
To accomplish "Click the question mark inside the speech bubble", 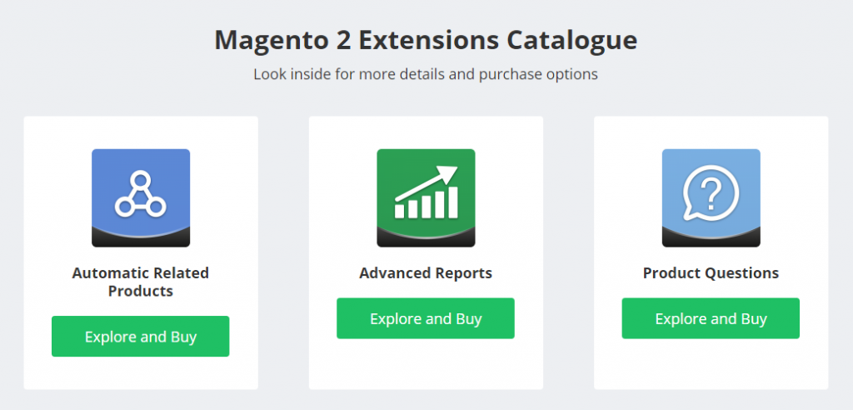I will click(711, 193).
